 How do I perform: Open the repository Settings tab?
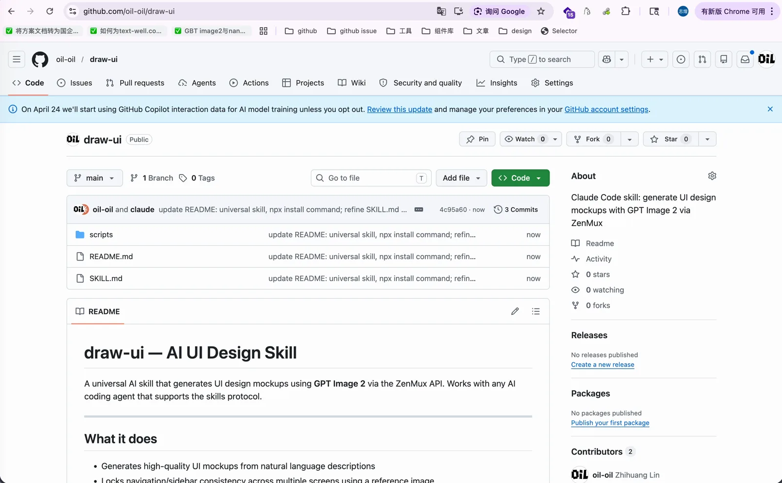click(552, 83)
